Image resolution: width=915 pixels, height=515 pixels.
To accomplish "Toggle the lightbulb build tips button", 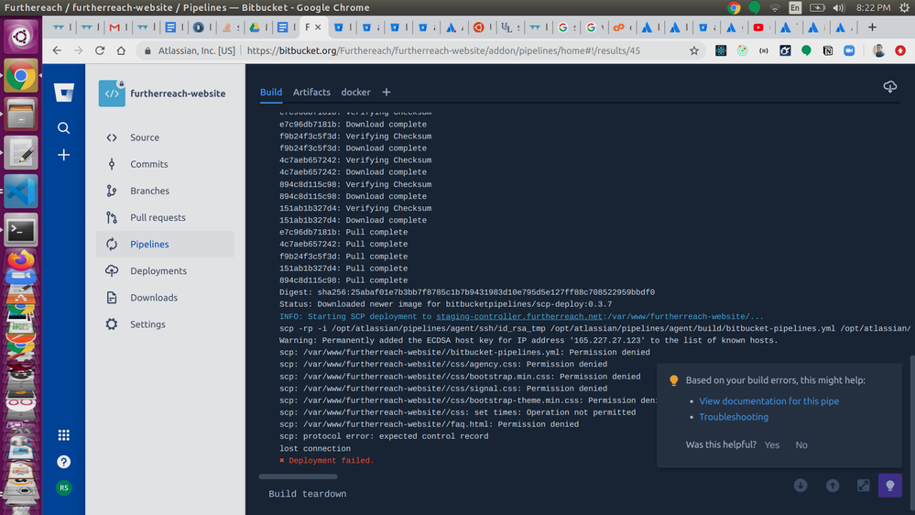I will coord(890,486).
